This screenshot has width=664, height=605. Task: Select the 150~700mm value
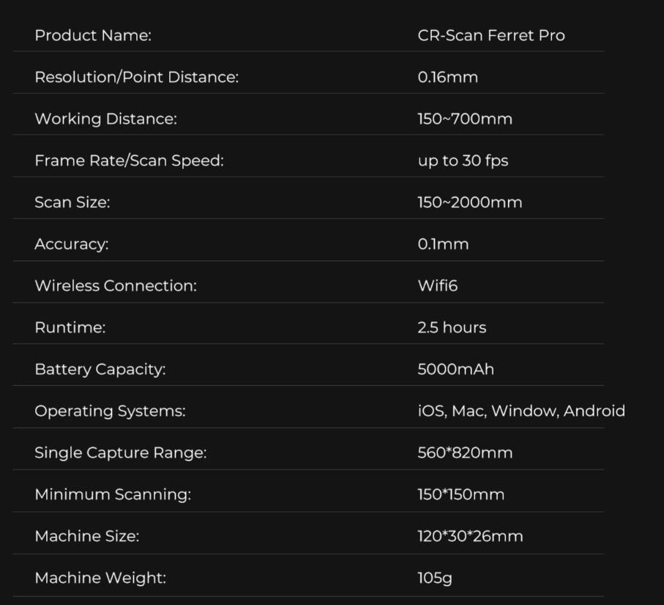pyautogui.click(x=465, y=119)
